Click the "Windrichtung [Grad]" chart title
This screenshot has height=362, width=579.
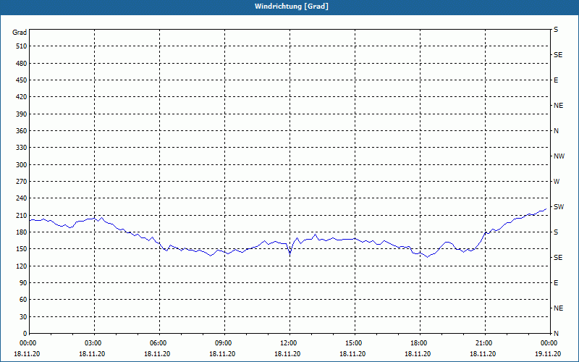pyautogui.click(x=292, y=7)
